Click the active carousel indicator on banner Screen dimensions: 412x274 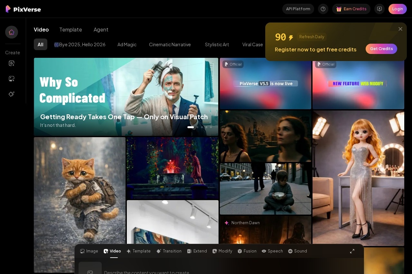(191, 127)
